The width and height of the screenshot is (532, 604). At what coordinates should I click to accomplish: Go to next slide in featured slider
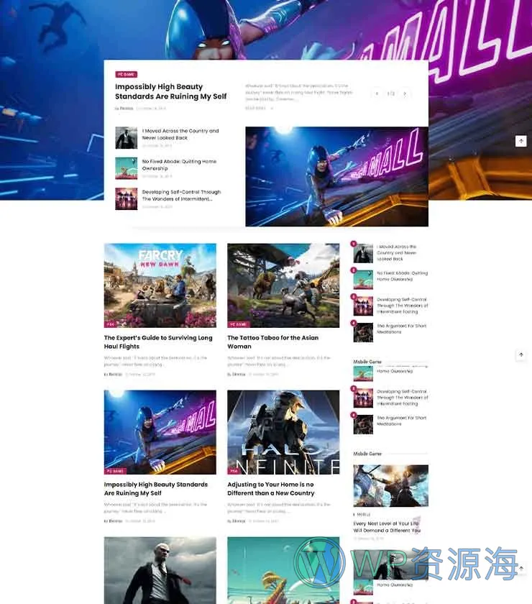[405, 93]
